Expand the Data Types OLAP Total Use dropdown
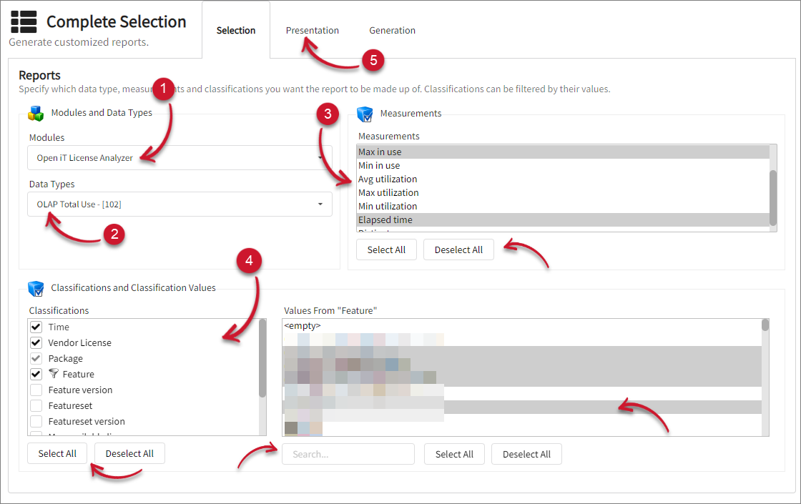 coord(180,204)
